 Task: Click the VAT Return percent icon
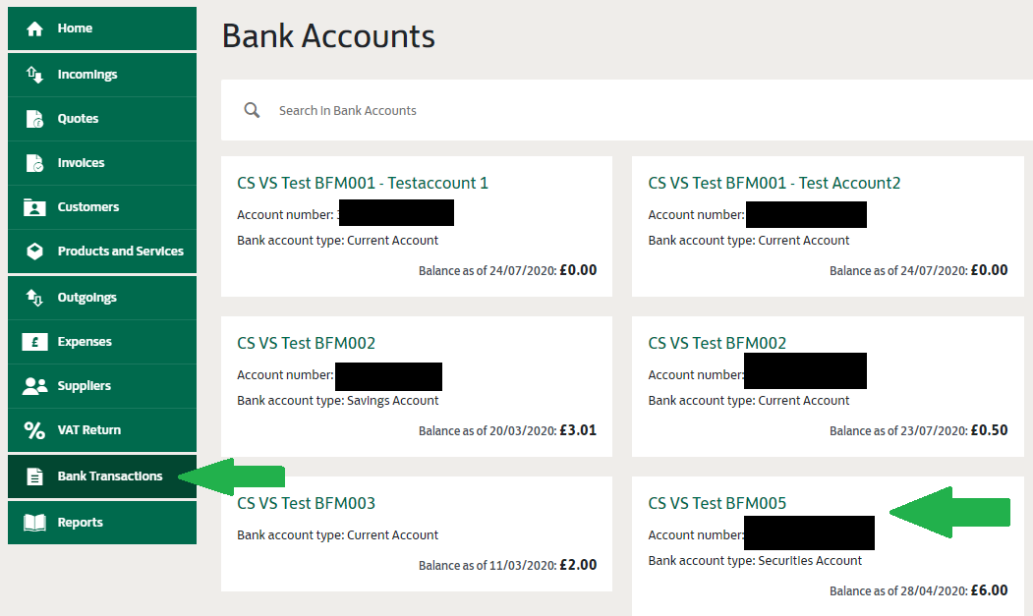coord(35,430)
